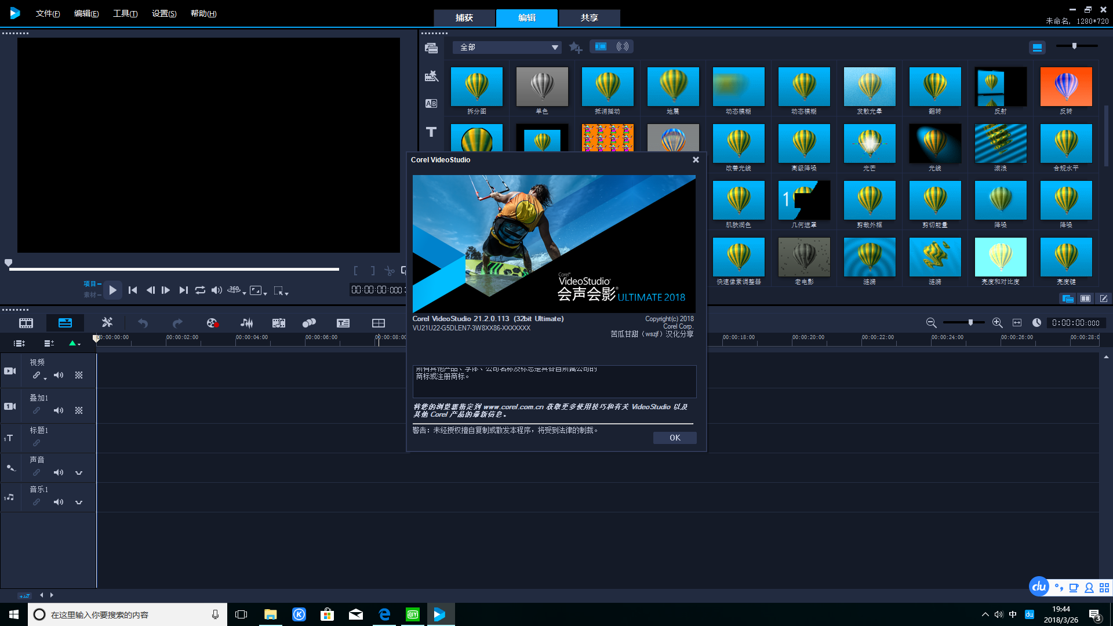The height and width of the screenshot is (626, 1113).
Task: Toggle transparency on 叠加1 track
Action: click(x=79, y=410)
